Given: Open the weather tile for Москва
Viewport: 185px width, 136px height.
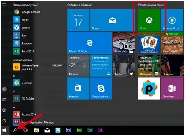Looking at the screenshot, I should (78, 66).
